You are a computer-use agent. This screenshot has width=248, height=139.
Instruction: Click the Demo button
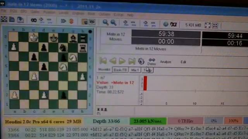pyautogui.click(x=152, y=61)
